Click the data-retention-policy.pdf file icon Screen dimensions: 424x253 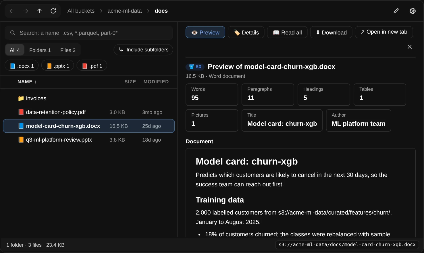(21, 112)
